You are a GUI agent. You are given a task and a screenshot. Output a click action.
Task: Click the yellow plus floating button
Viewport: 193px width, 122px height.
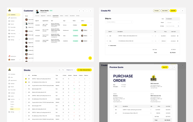coord(90,58)
